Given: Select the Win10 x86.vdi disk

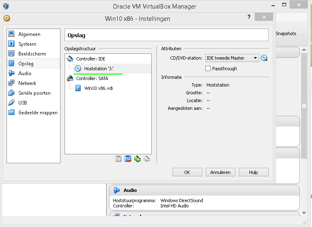Looking at the screenshot, I should (x=98, y=88).
